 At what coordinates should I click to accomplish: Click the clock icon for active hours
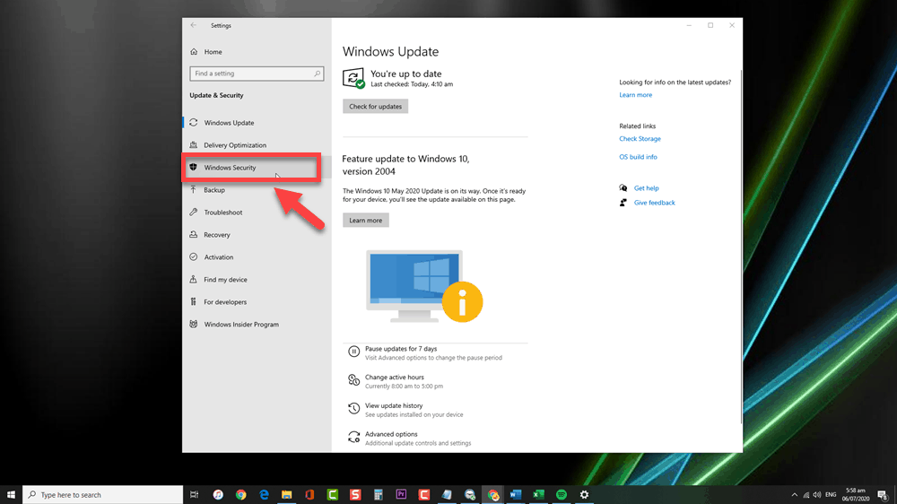(x=353, y=380)
